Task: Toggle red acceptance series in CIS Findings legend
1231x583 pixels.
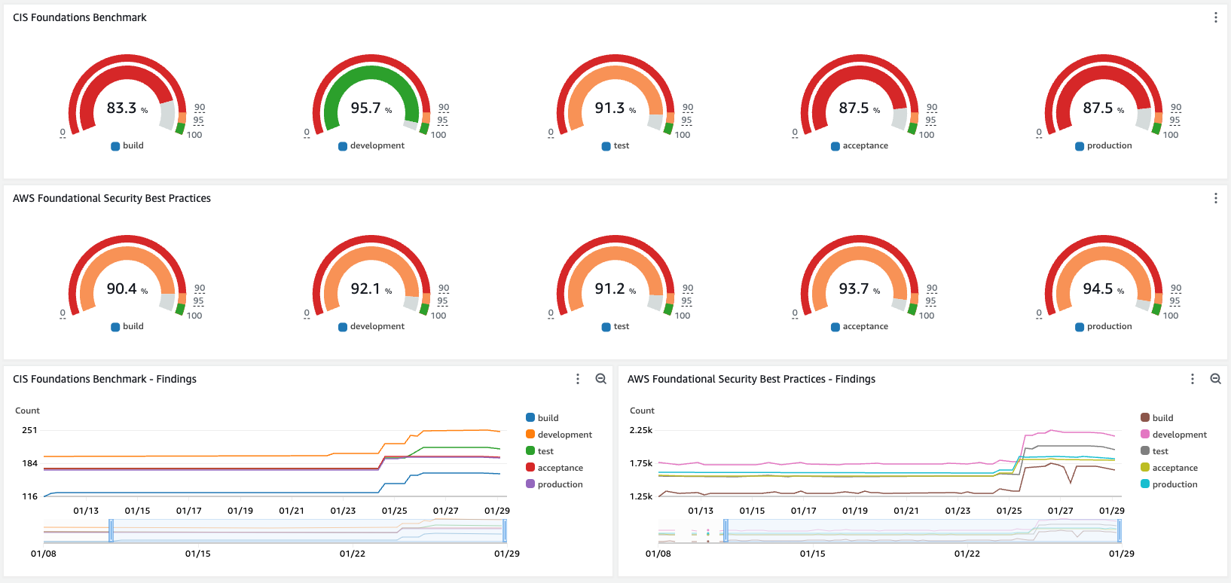Action: (554, 468)
